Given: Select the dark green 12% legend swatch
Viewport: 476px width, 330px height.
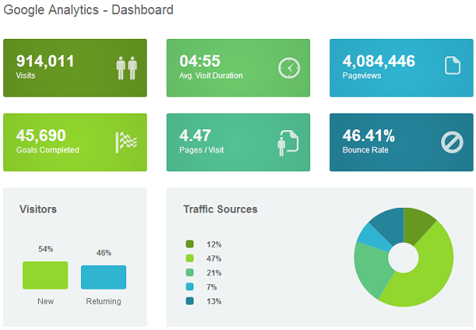Looking at the screenshot, I should click(190, 244).
